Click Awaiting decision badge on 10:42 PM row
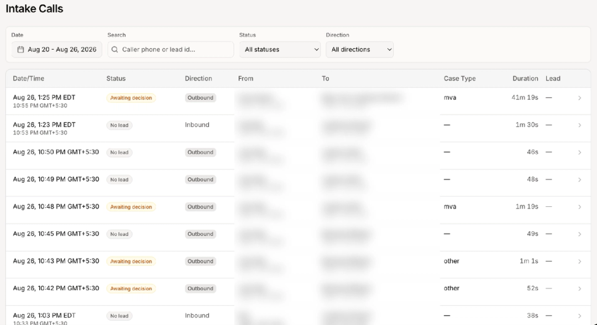 point(131,289)
